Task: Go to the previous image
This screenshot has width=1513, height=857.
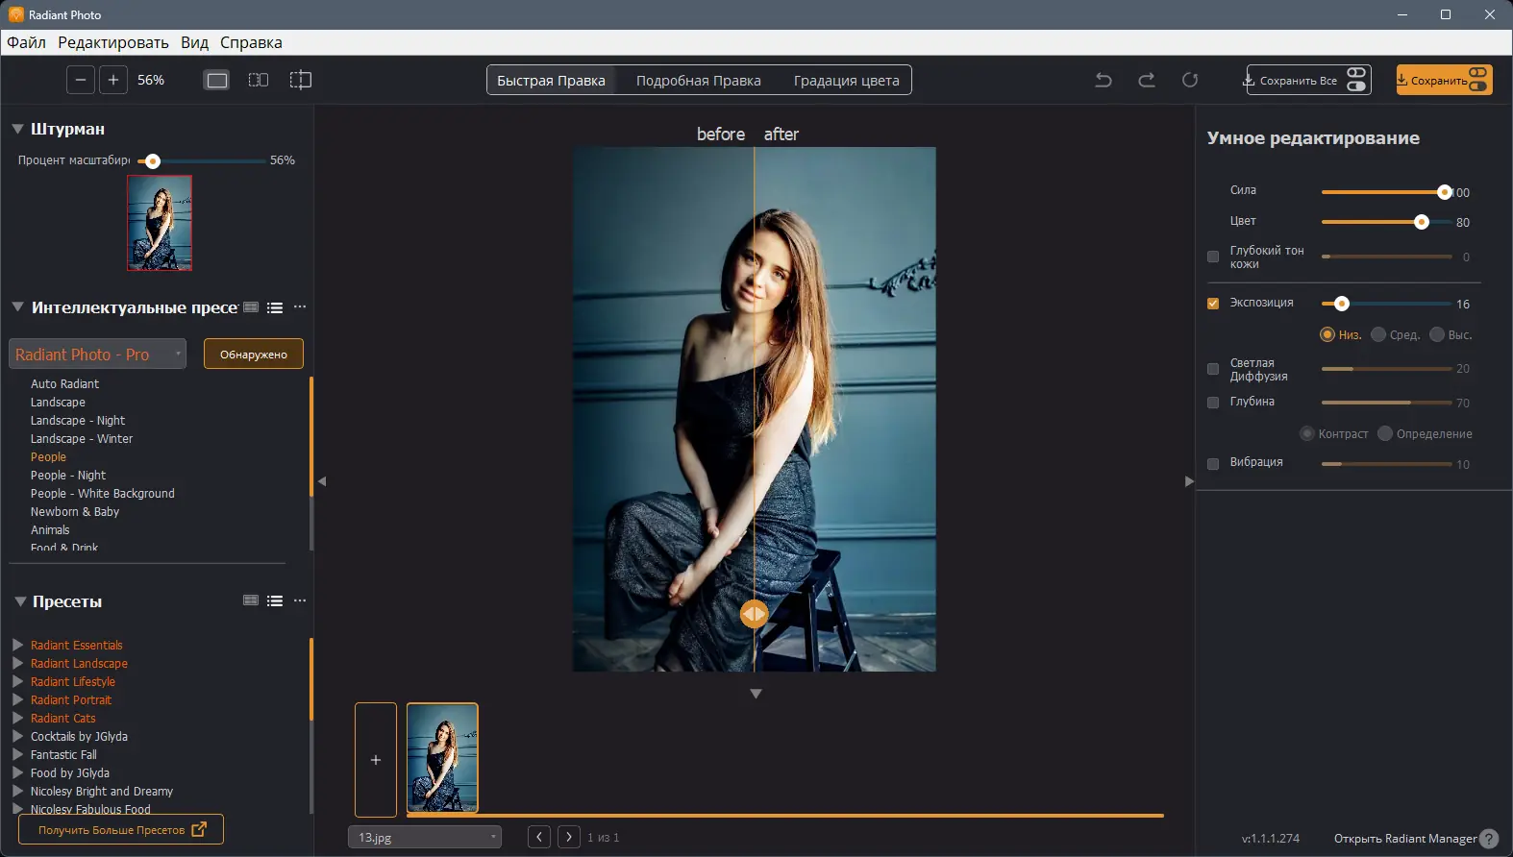Action: [539, 837]
